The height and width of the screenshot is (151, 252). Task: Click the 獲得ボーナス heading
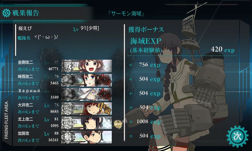click(x=146, y=30)
